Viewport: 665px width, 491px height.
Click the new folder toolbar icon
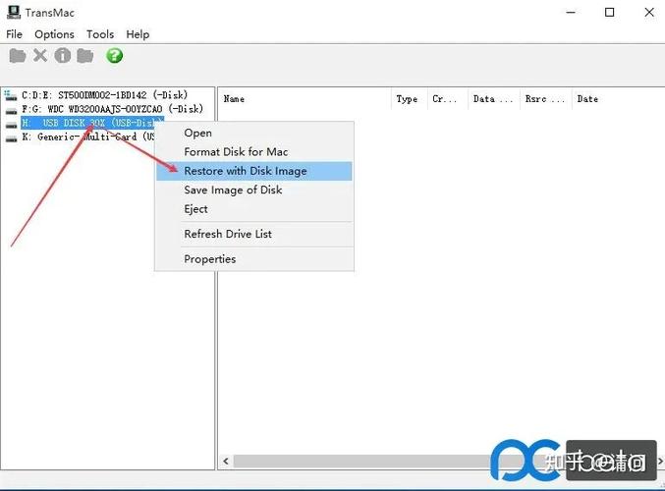coord(85,56)
